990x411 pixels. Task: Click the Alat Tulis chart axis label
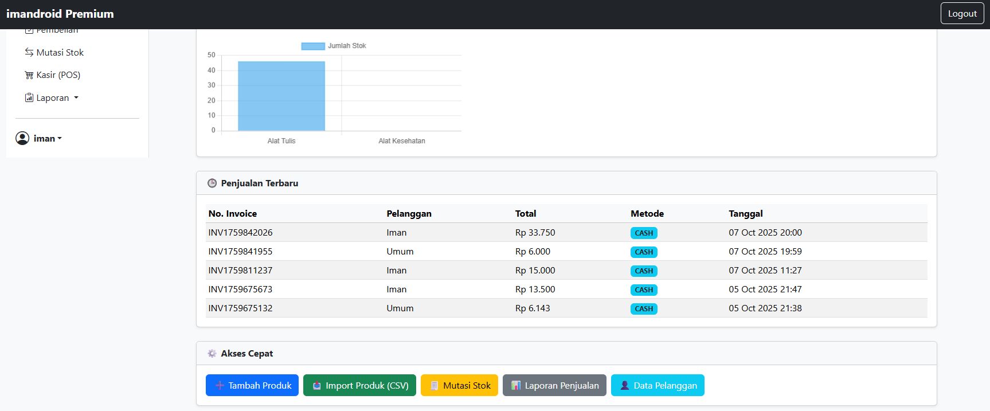tap(281, 141)
